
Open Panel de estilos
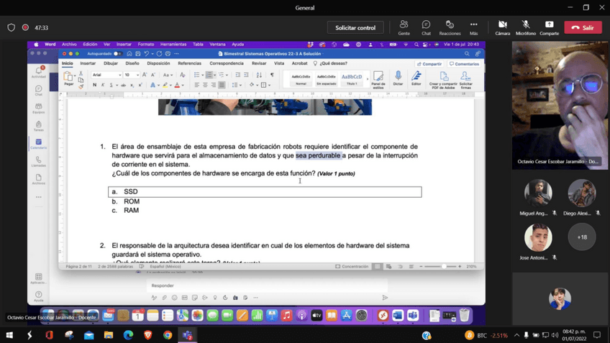tap(378, 78)
